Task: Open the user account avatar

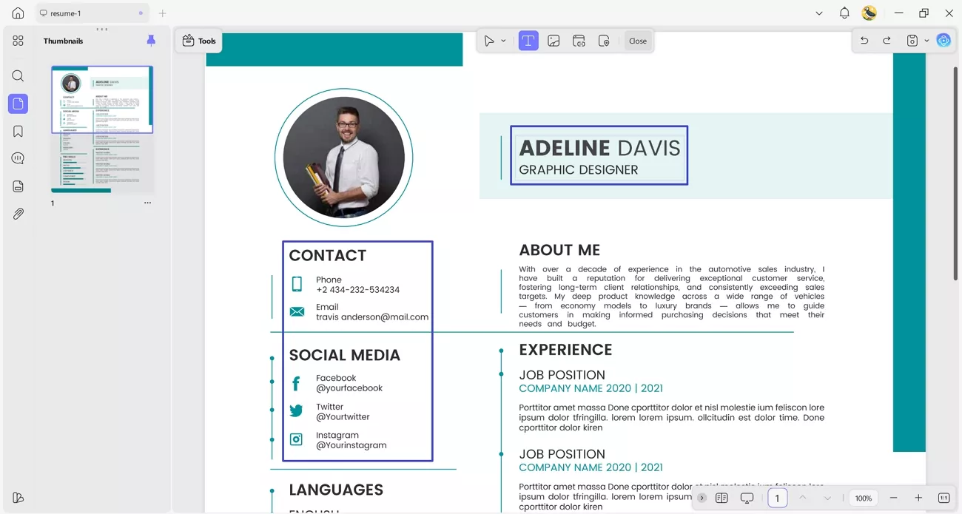Action: tap(869, 13)
